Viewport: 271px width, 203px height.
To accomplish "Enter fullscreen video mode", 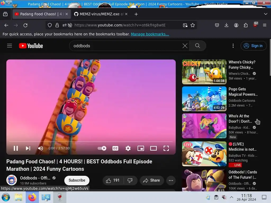I will coord(166,148).
